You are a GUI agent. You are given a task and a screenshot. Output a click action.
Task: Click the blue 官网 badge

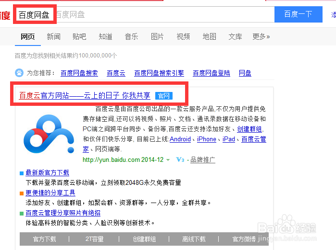(164, 96)
